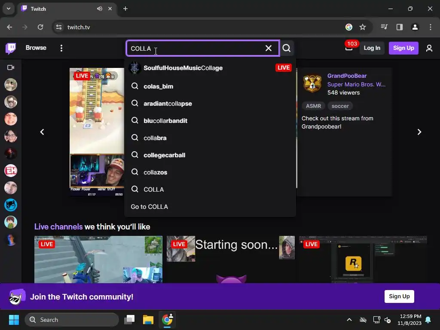Click the camera icon atop the sidebar
Screen dimensions: 440x330
11,67
